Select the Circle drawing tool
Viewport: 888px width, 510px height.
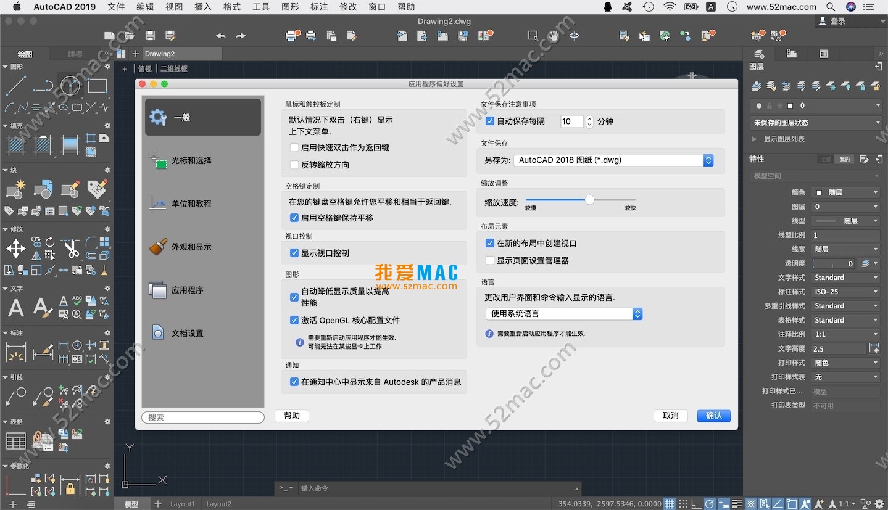pyautogui.click(x=70, y=86)
